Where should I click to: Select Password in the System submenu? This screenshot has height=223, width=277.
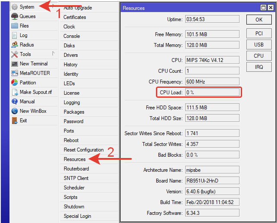pyautogui.click(x=89, y=121)
